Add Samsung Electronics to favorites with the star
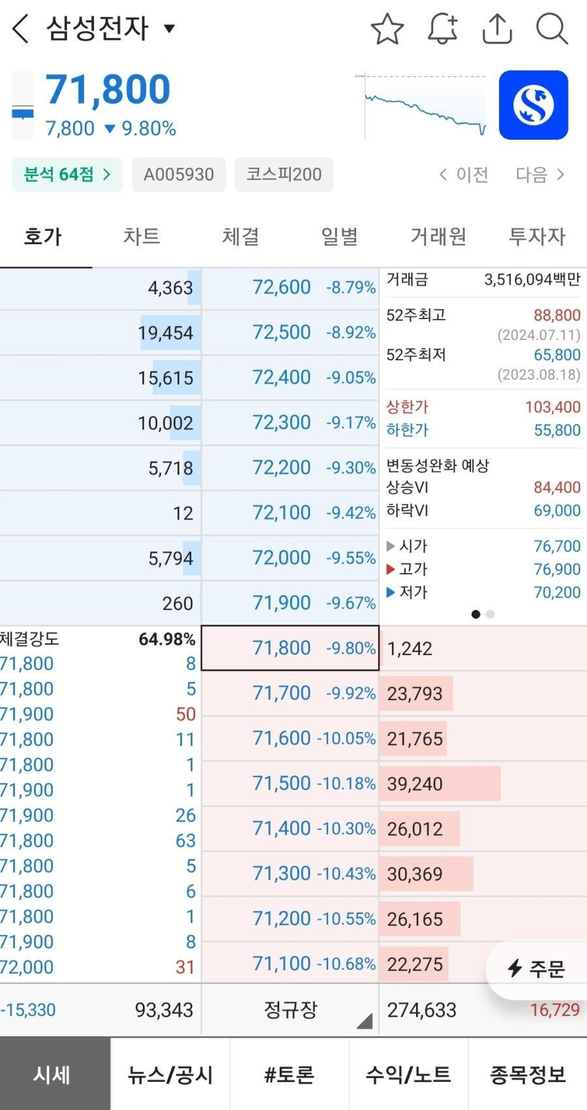 coord(387,29)
